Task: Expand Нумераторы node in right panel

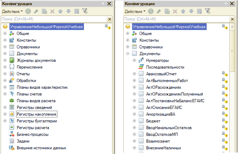Action: point(134,60)
